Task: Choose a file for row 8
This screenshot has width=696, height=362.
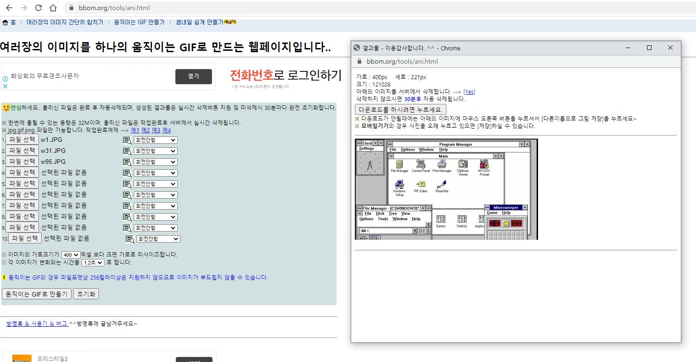Action: (x=22, y=216)
